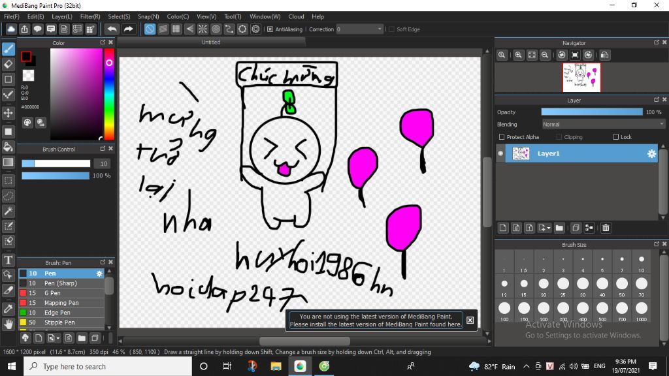Flip the view in the Navigator panel

tap(604, 55)
